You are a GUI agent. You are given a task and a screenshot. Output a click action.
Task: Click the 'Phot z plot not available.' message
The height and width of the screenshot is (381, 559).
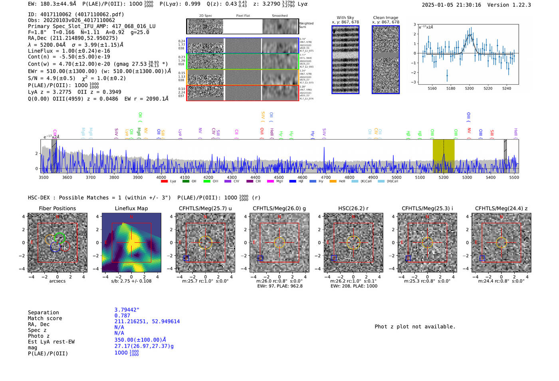pyautogui.click(x=415, y=327)
